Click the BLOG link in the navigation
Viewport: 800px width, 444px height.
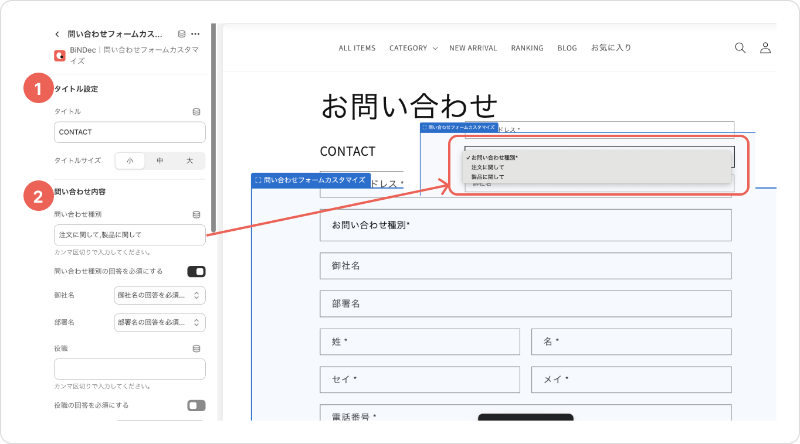567,48
